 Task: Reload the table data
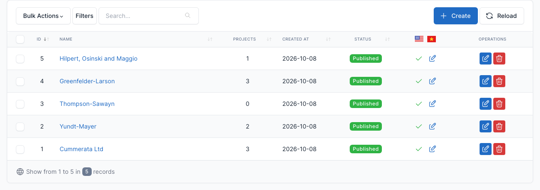point(501,16)
